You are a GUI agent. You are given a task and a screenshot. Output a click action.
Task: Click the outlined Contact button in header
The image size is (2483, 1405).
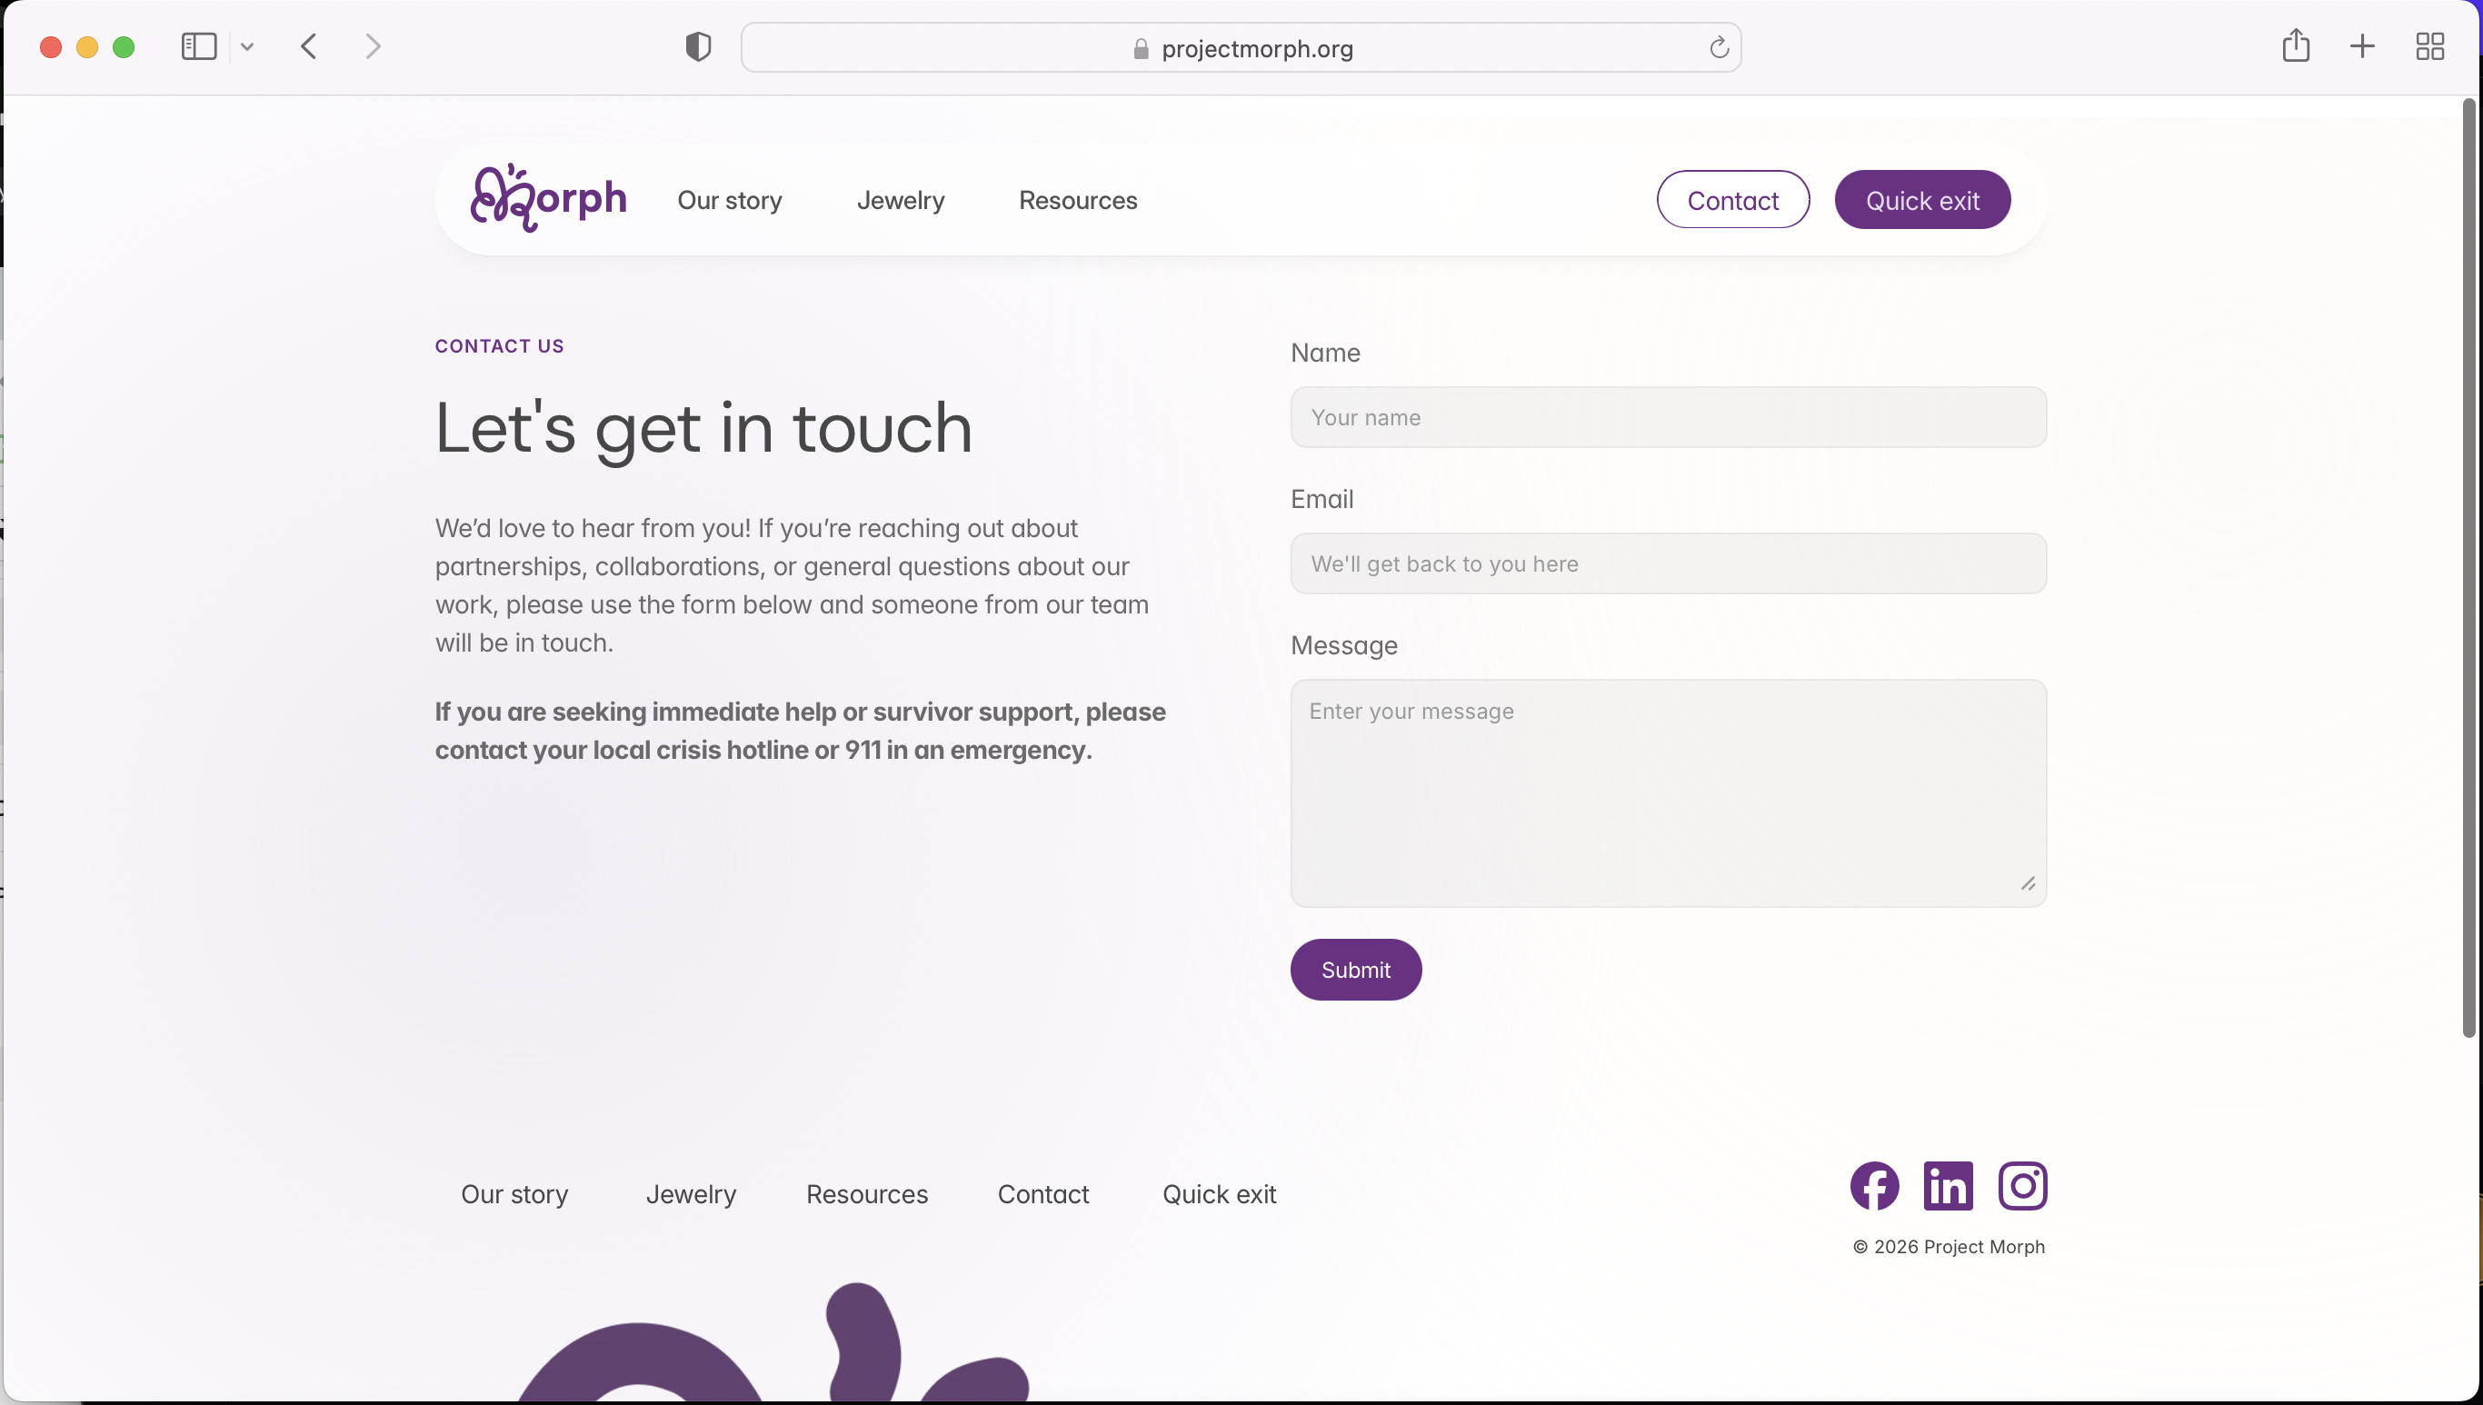click(1733, 200)
